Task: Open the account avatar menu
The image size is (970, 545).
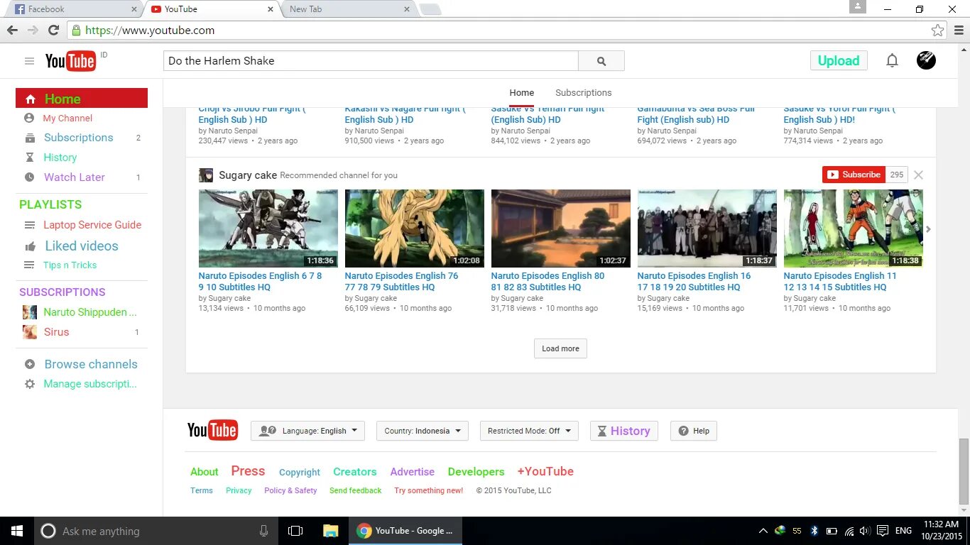Action: (926, 60)
